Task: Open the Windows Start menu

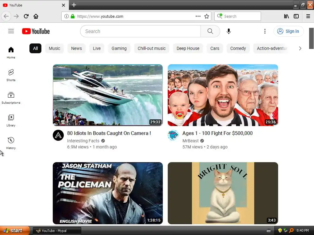Action: (15, 230)
